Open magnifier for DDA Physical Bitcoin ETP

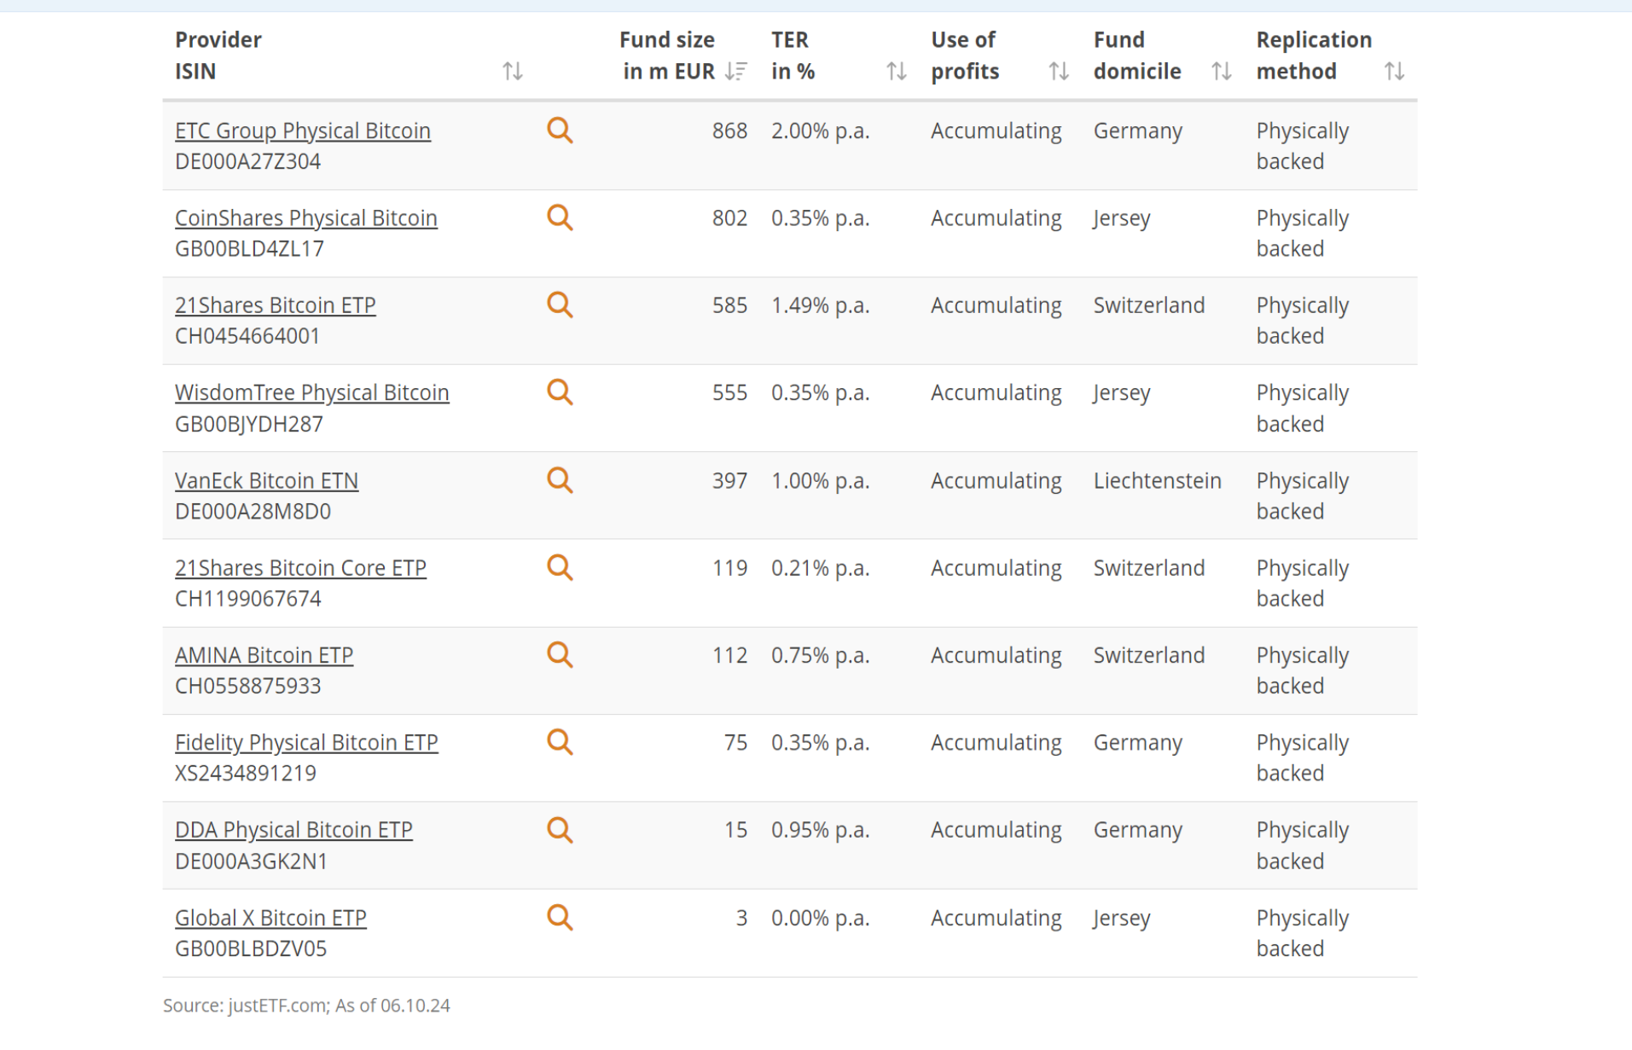pyautogui.click(x=560, y=830)
